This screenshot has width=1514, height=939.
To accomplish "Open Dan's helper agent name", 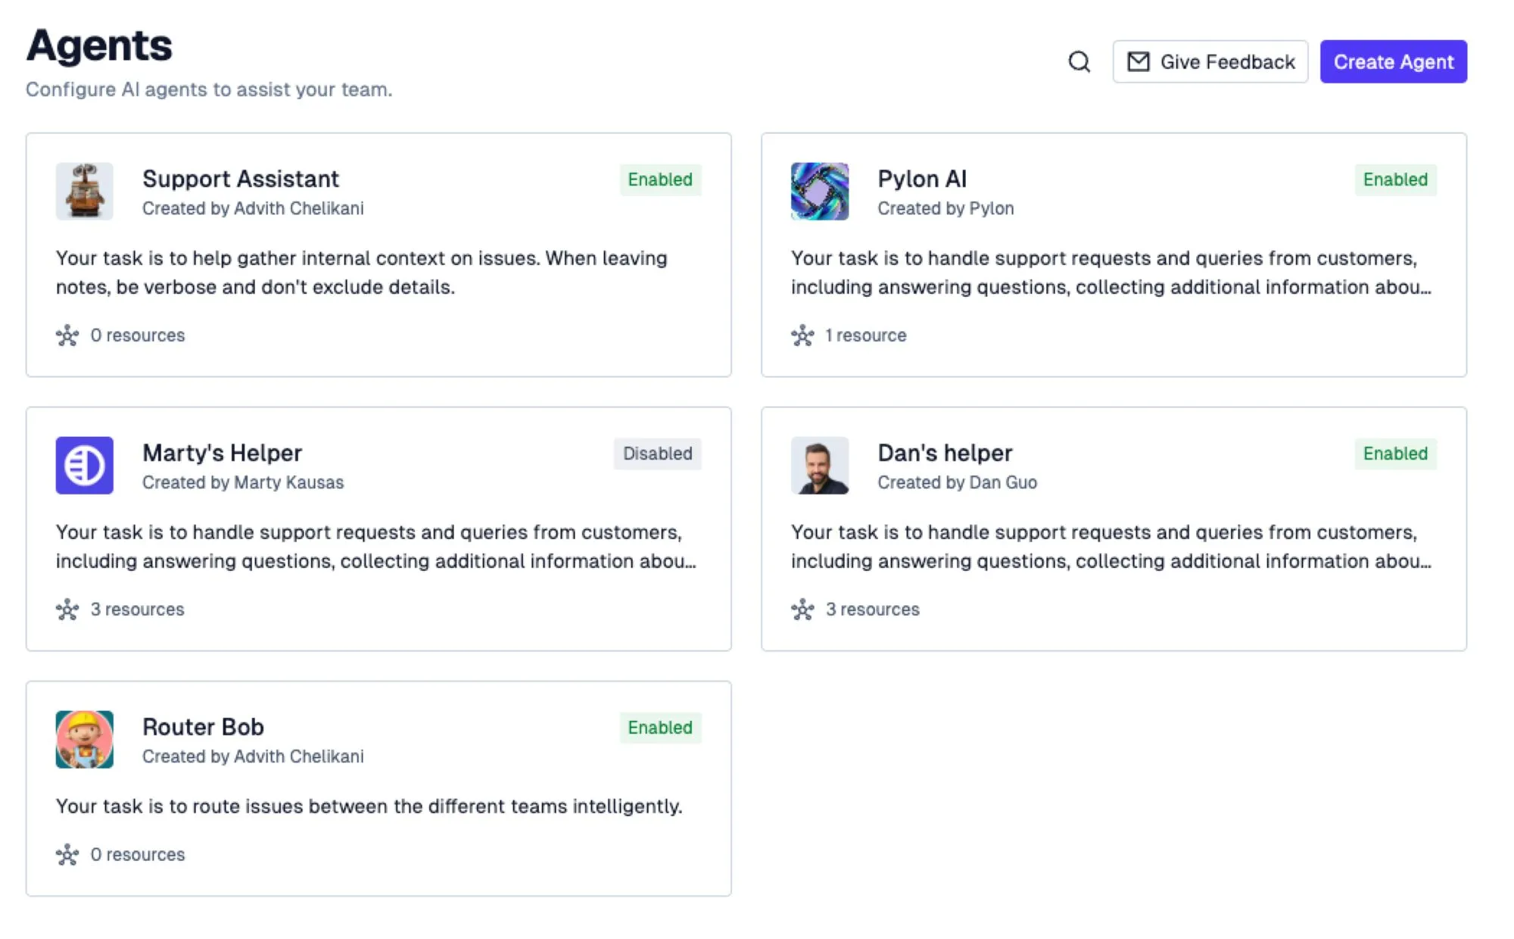I will tap(945, 453).
